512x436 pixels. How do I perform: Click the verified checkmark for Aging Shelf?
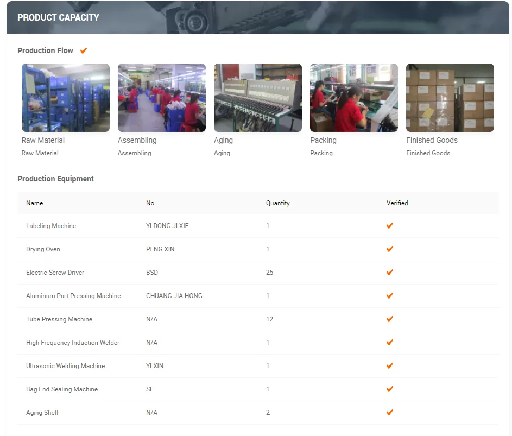tap(389, 413)
